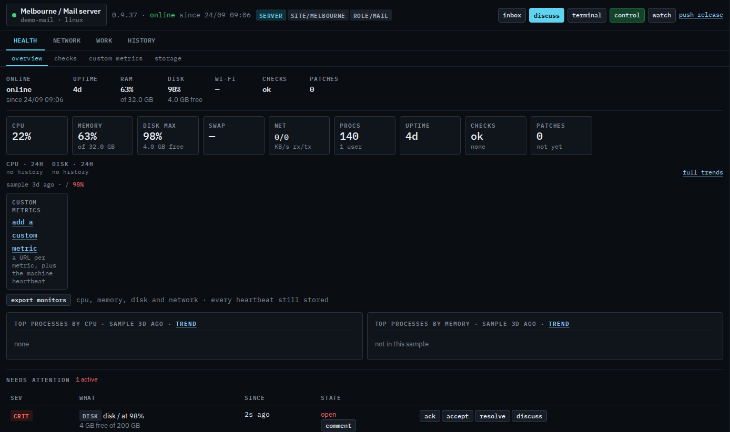Image resolution: width=730 pixels, height=432 pixels.
Task: Click the discuss button in header
Action: pos(546,15)
